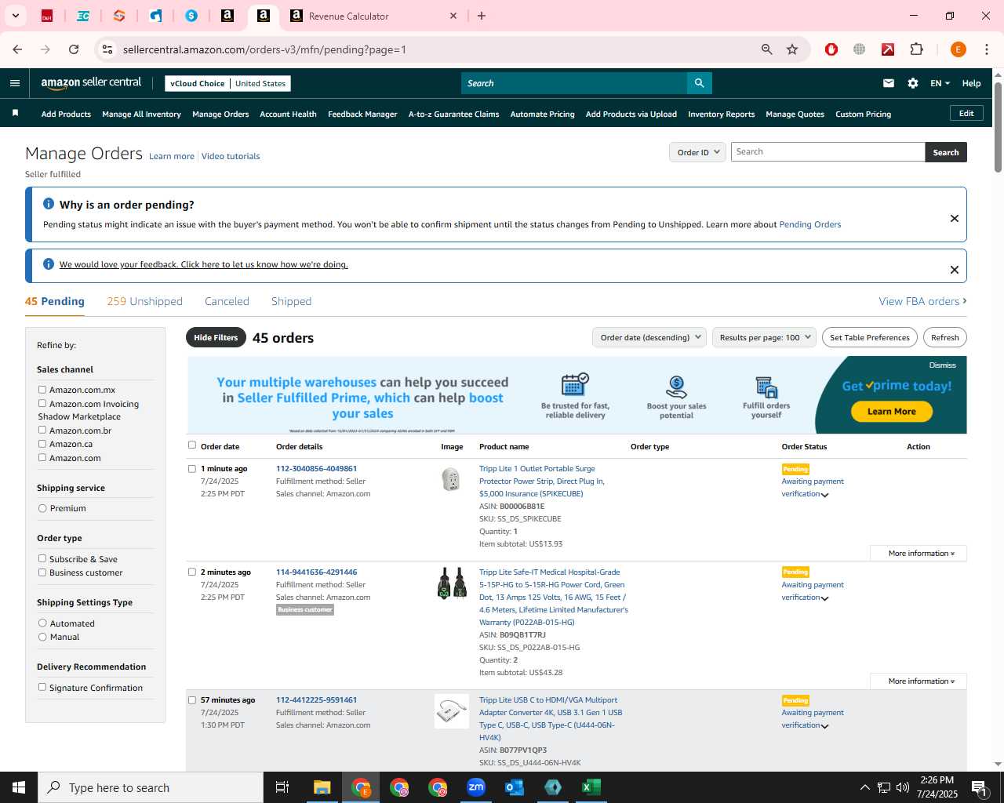Click the bookmark flag icon in nav bar

click(15, 114)
